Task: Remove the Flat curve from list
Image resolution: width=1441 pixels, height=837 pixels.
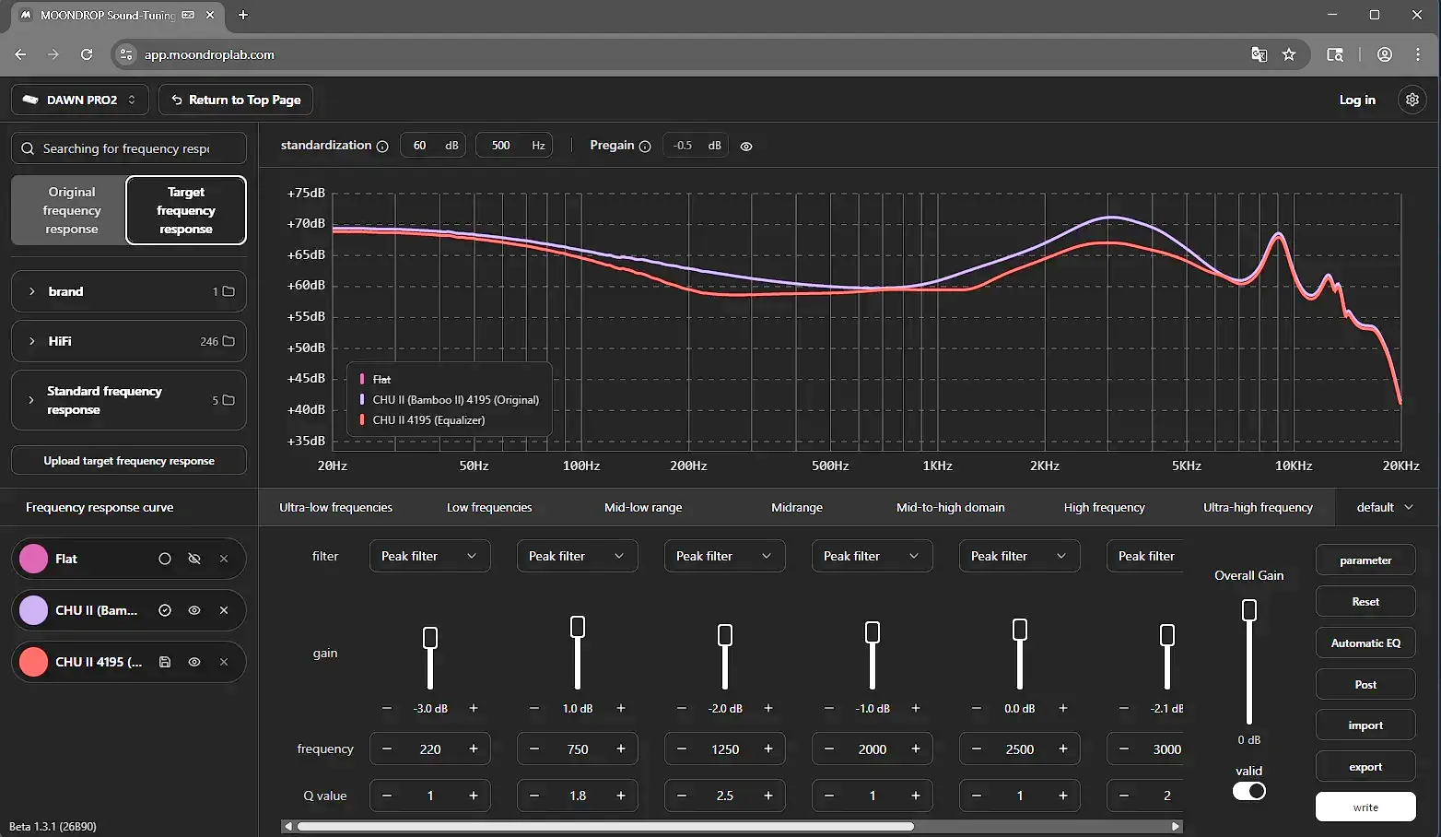Action: tap(224, 559)
